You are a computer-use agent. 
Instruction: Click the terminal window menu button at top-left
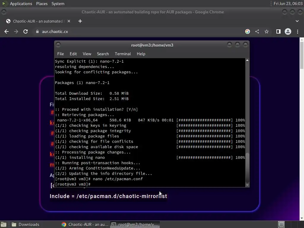(x=58, y=45)
